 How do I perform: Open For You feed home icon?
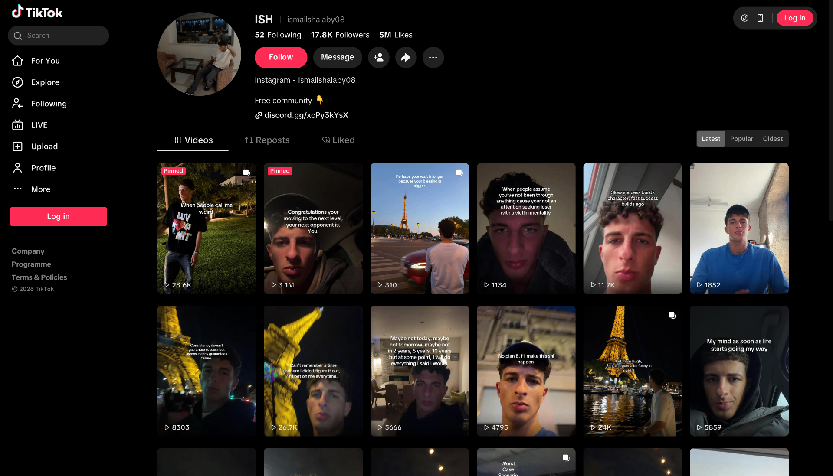[17, 61]
